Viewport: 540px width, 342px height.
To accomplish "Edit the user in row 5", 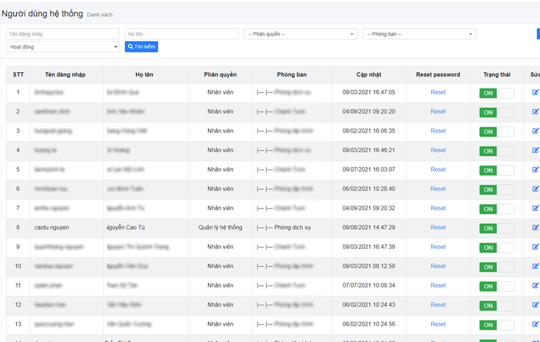I will [535, 170].
